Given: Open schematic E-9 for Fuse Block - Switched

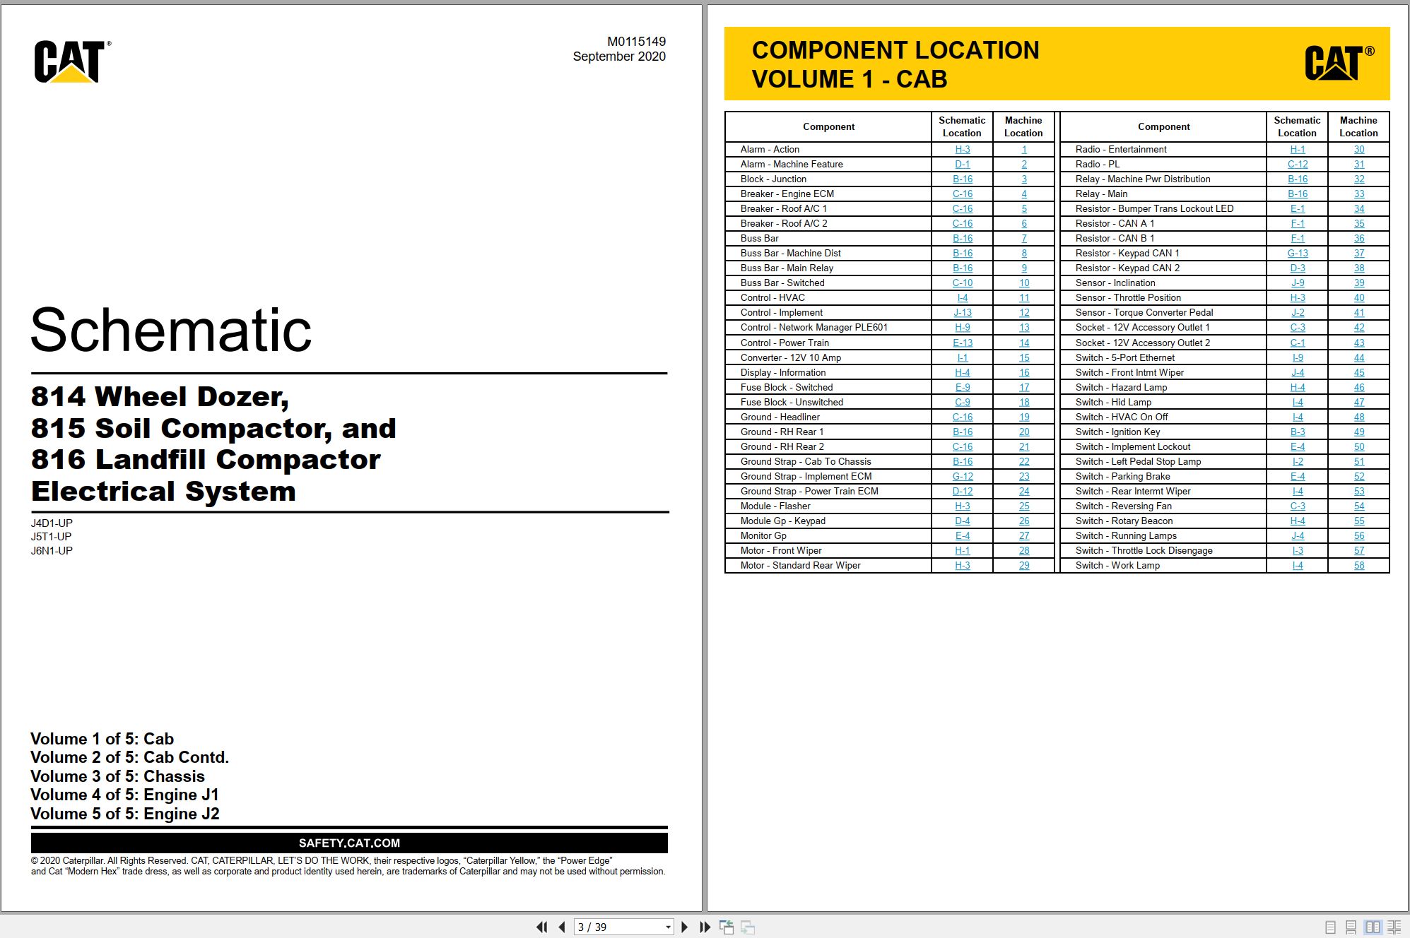Looking at the screenshot, I should click(962, 387).
